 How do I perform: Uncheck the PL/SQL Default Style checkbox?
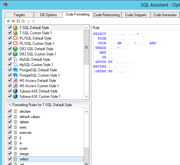pyautogui.click(x=10, y=38)
